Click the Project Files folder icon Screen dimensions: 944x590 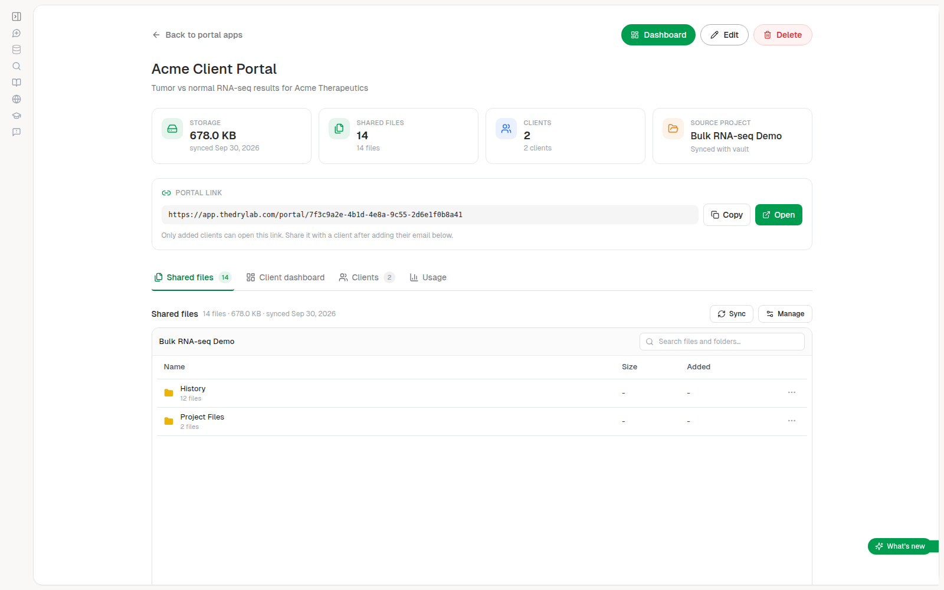coord(169,421)
